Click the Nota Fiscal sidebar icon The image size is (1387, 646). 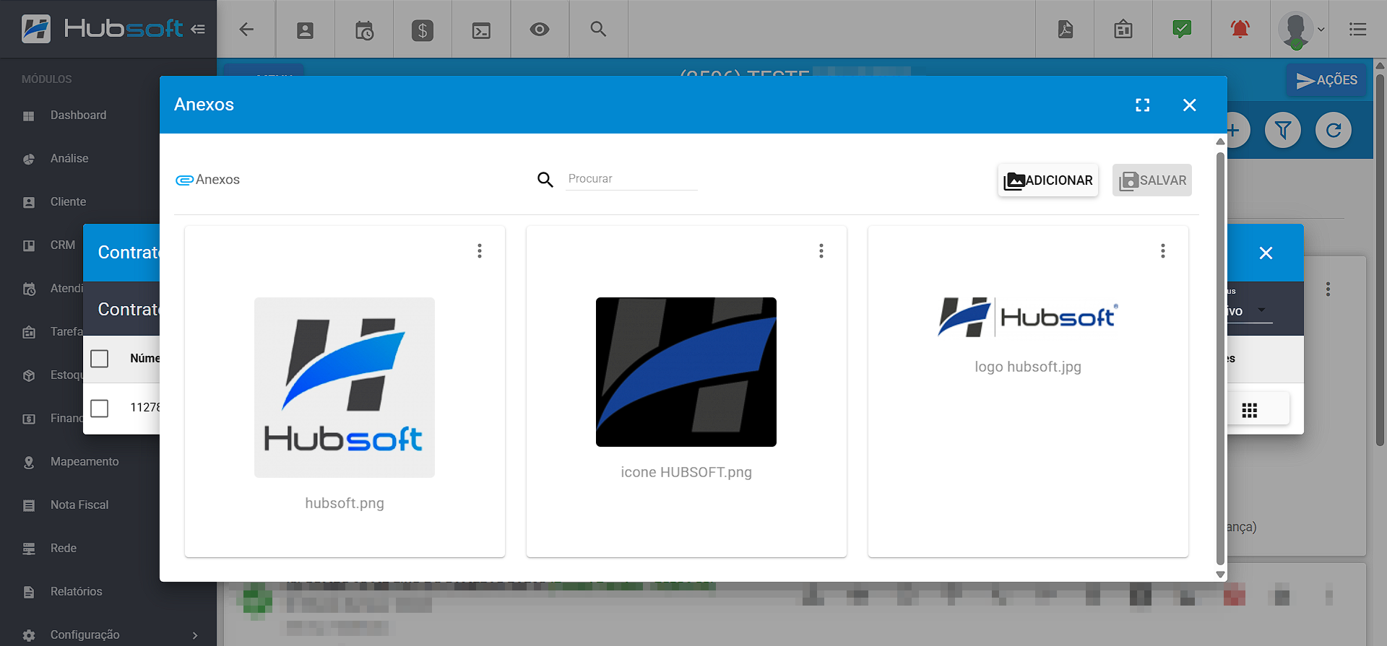(x=29, y=506)
